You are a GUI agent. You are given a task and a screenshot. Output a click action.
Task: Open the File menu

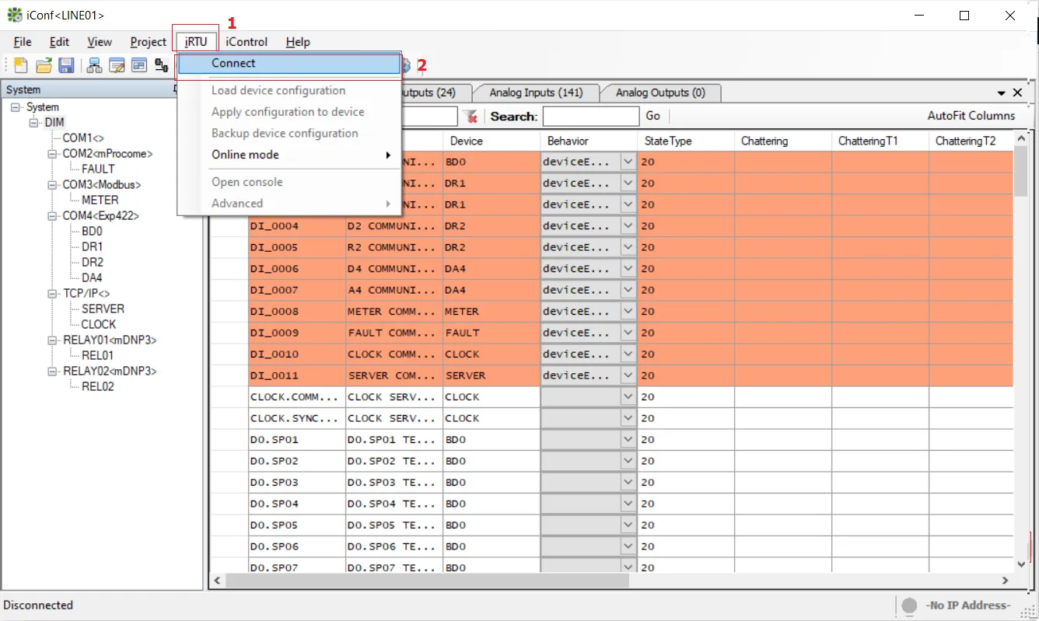pos(23,42)
